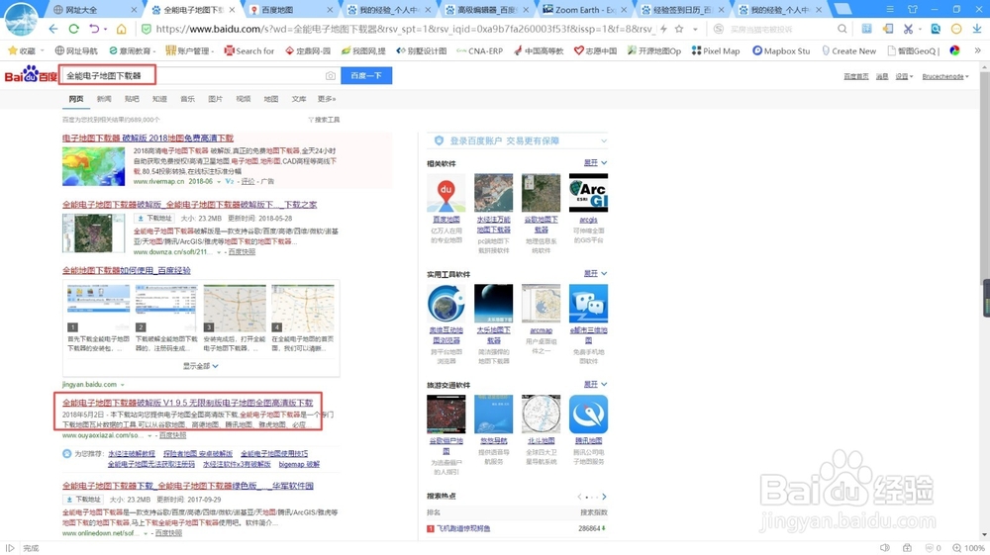Click the lightning speed-mode icon

pyautogui.click(x=663, y=29)
